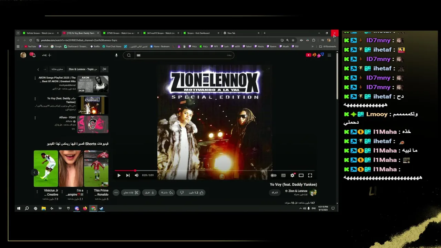Open the Vinicius Jr Creative short

(x=46, y=168)
